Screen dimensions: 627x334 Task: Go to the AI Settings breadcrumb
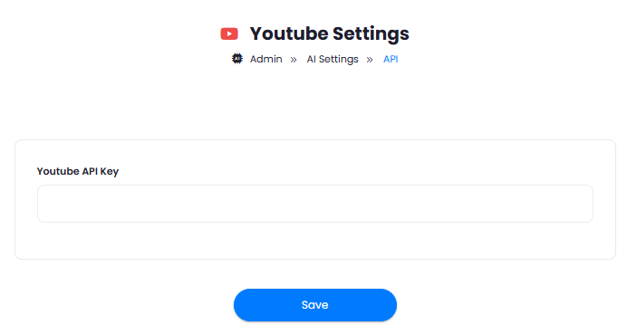(333, 59)
